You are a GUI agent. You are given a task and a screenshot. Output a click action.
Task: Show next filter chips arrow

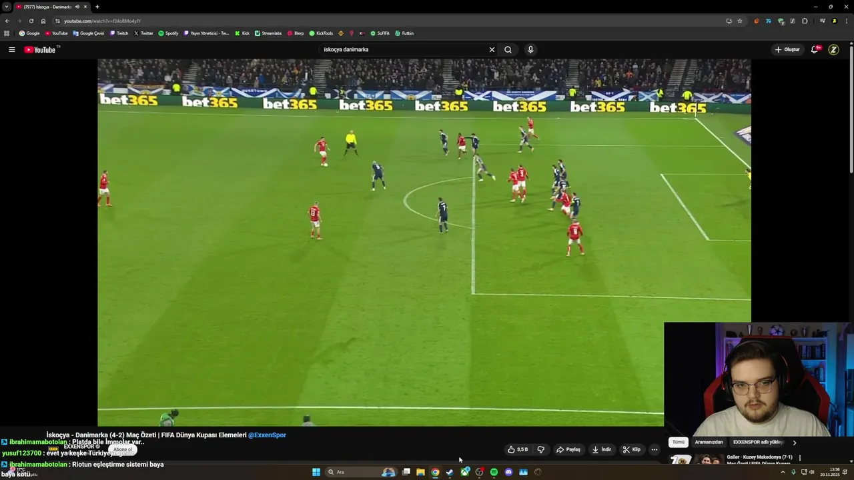coord(794,442)
